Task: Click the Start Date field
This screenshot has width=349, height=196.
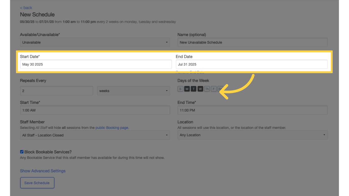Action: [x=96, y=64]
